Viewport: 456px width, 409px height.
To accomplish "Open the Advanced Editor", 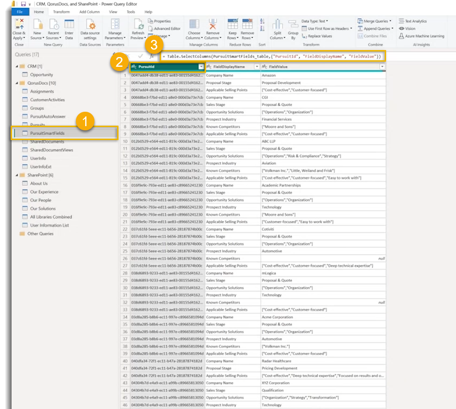I will coord(164,28).
